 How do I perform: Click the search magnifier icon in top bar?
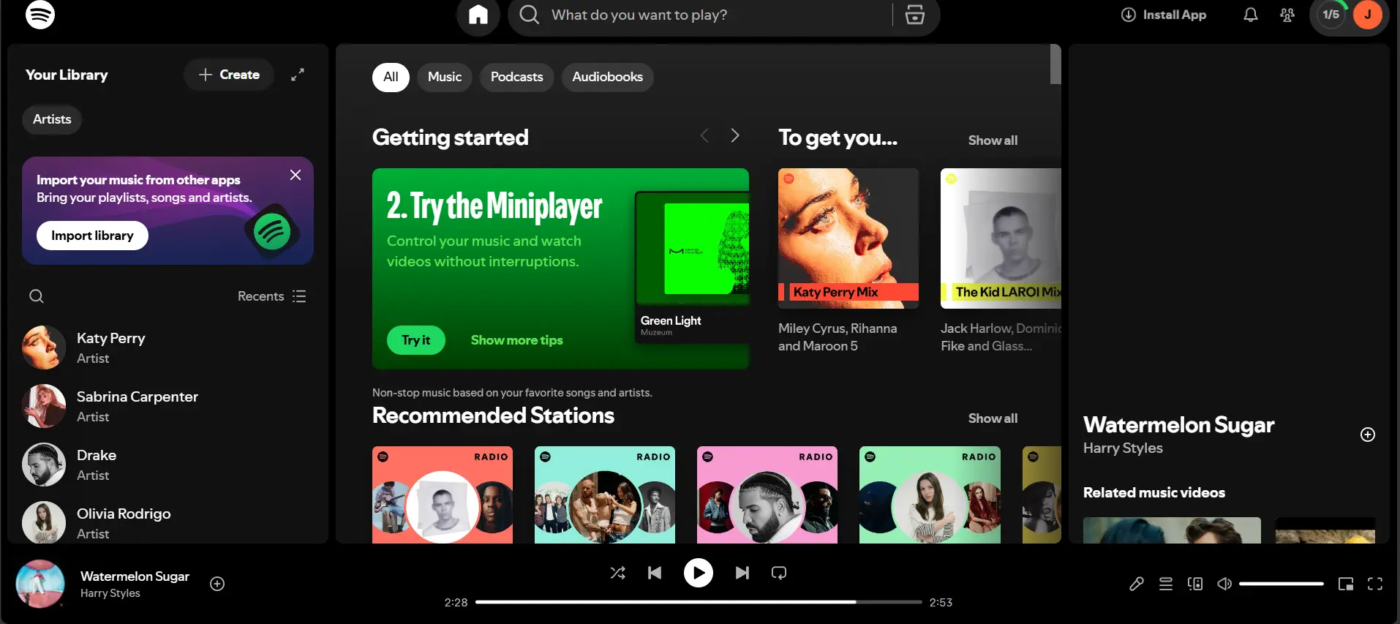pos(530,15)
